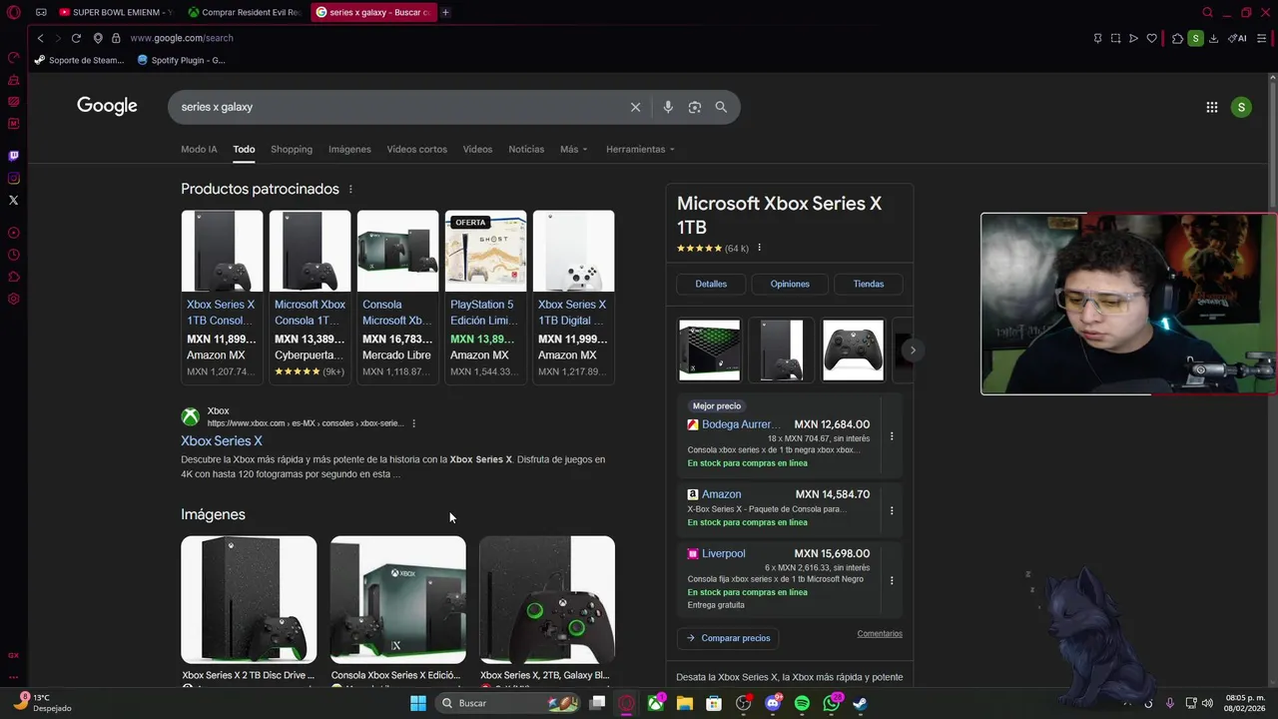Open the Google account avatar S
Image resolution: width=1278 pixels, height=719 pixels.
coord(1241,107)
